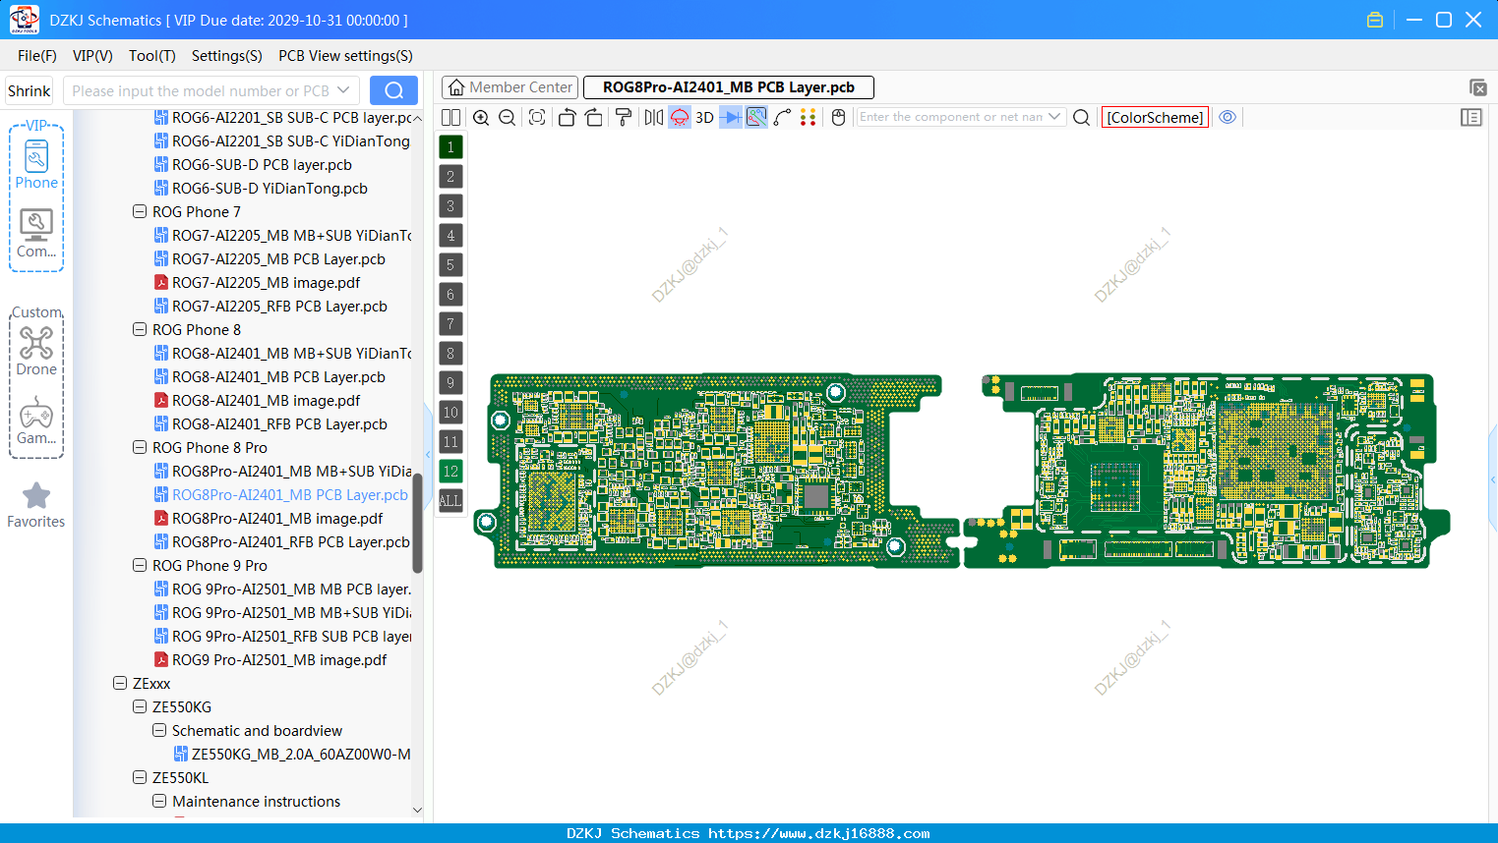This screenshot has width=1498, height=843.
Task: Open the colored dots grid tool
Action: pyautogui.click(x=809, y=117)
